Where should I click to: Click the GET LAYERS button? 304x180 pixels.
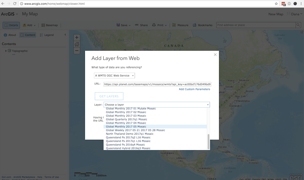[109, 96]
